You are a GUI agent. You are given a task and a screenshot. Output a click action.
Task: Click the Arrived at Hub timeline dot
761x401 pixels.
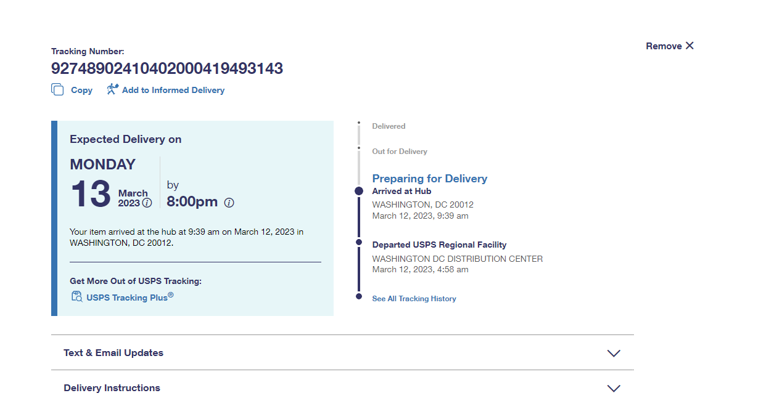click(359, 192)
